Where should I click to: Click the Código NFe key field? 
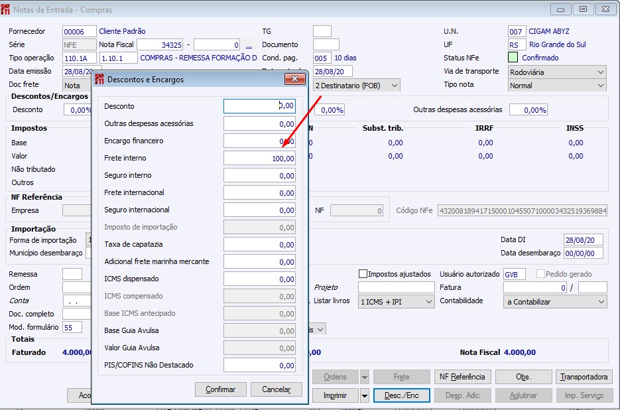pyautogui.click(x=523, y=211)
